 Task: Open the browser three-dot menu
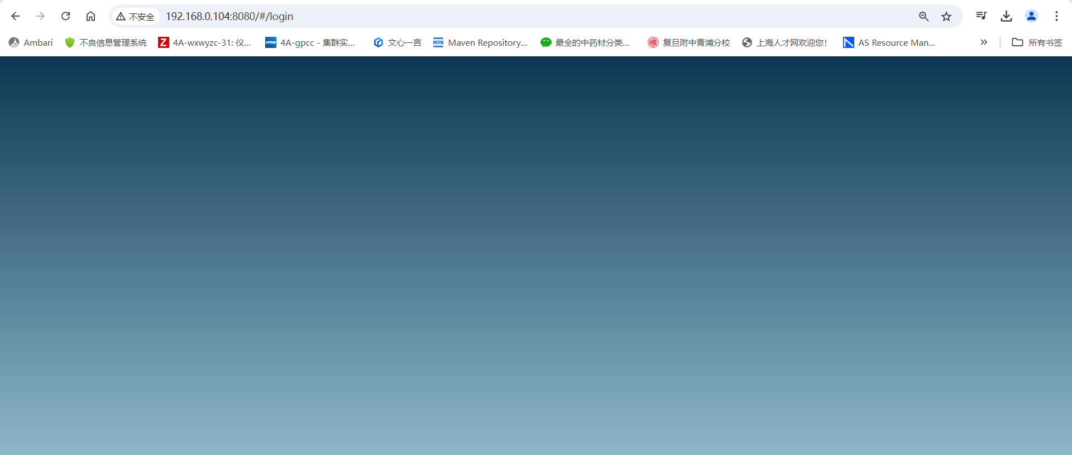[x=1056, y=16]
